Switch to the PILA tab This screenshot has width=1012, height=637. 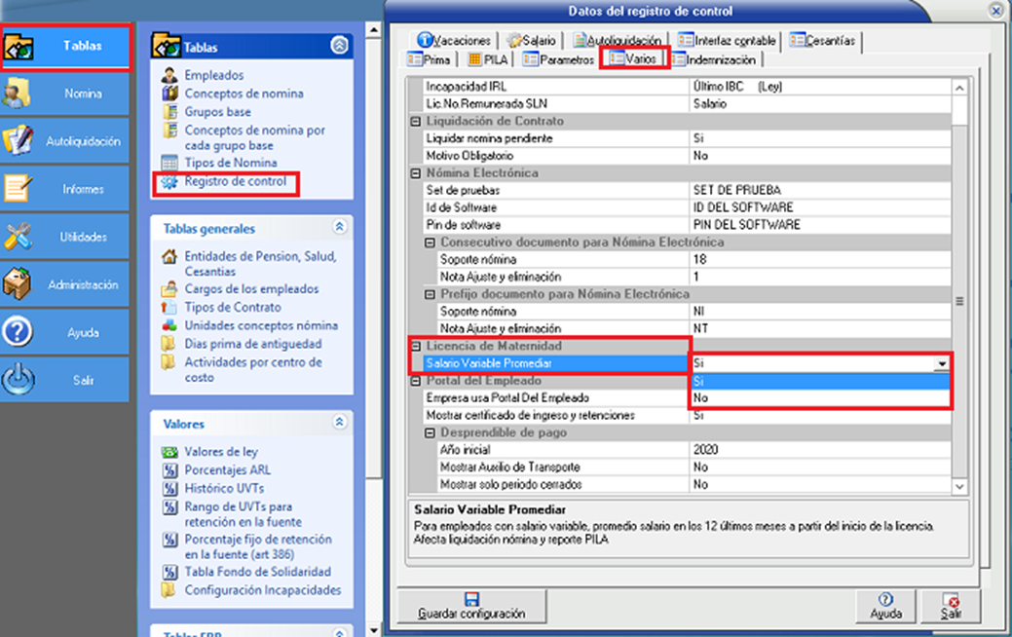pyautogui.click(x=488, y=59)
